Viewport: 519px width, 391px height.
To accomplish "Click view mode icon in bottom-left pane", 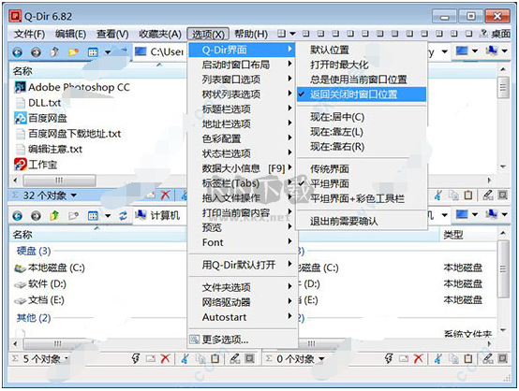I will (93, 216).
